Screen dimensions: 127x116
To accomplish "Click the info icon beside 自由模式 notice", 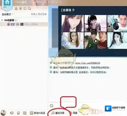I will (x=51, y=72).
